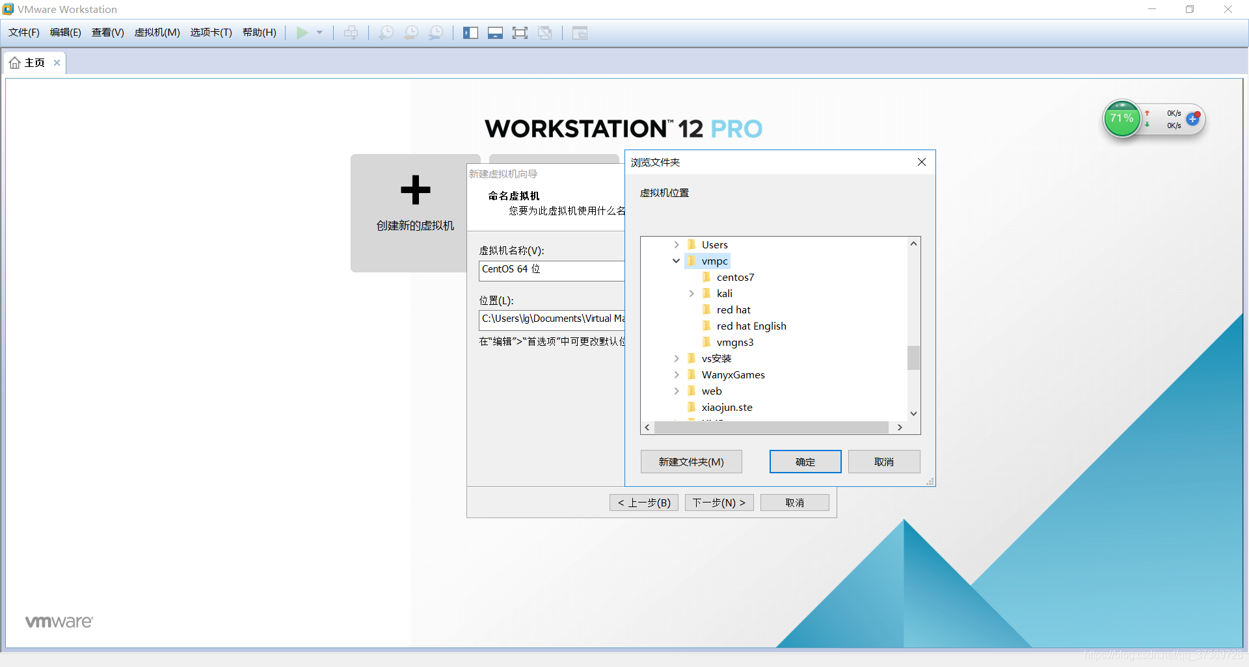Image resolution: width=1249 pixels, height=667 pixels.
Task: Click the plus icon to create a VM
Action: point(416,190)
